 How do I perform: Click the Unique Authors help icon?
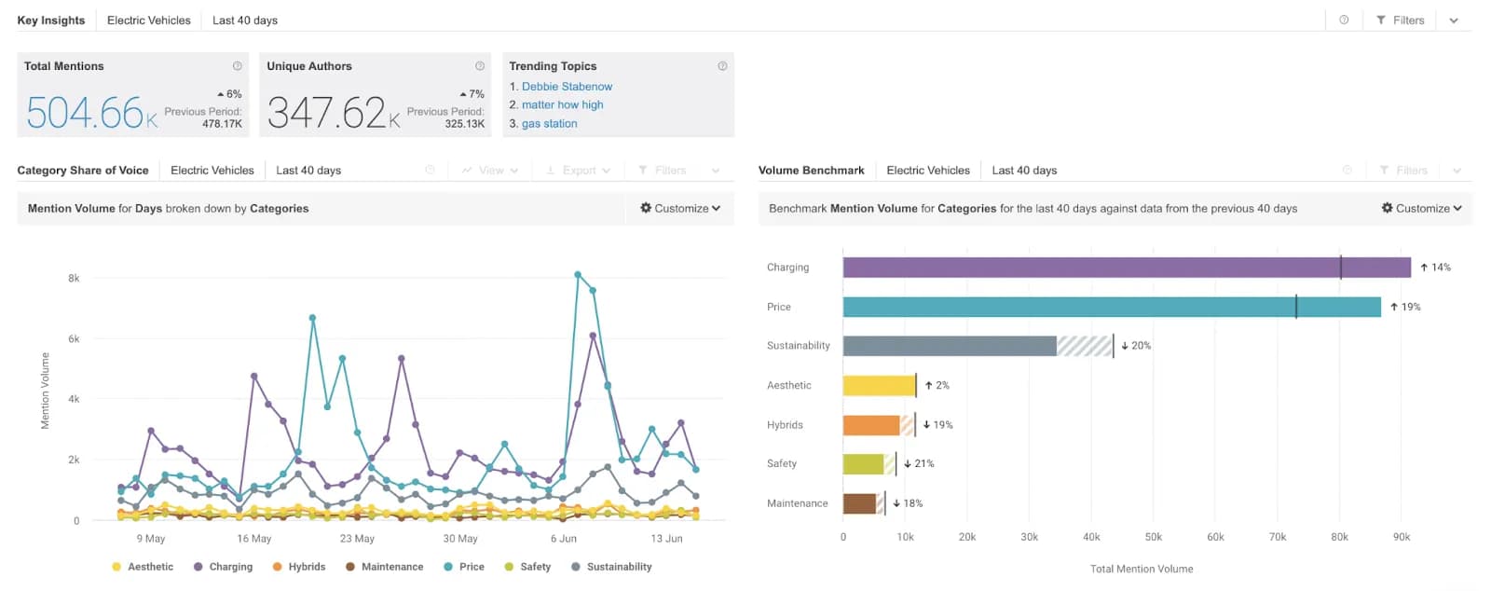click(x=480, y=66)
